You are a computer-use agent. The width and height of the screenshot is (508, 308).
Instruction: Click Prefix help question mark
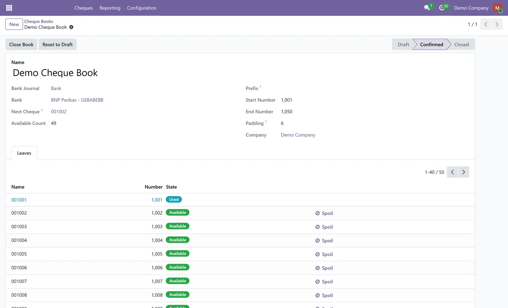(260, 87)
